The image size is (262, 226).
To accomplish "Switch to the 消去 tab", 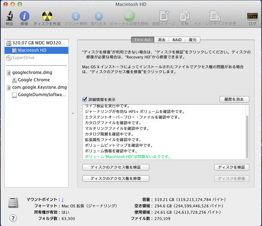I will [162, 40].
